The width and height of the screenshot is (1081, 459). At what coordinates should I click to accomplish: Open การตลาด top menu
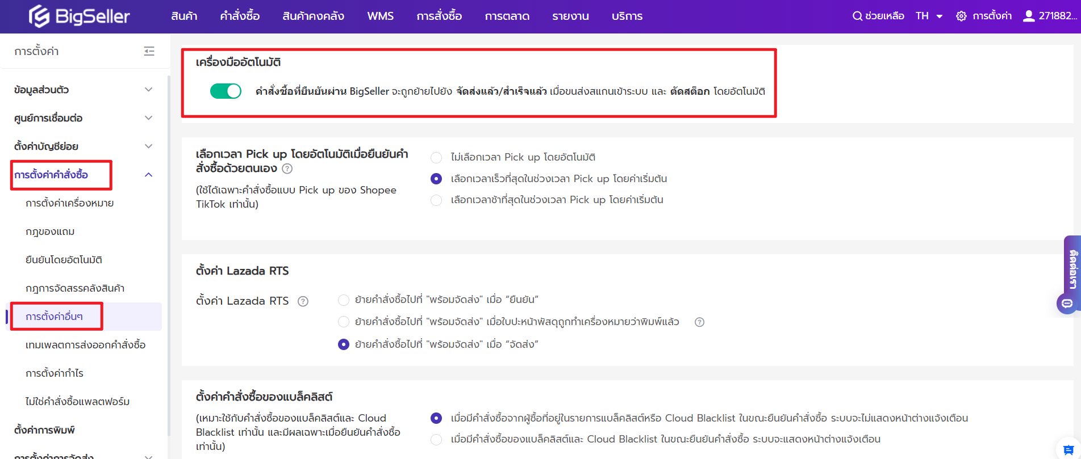tap(507, 16)
